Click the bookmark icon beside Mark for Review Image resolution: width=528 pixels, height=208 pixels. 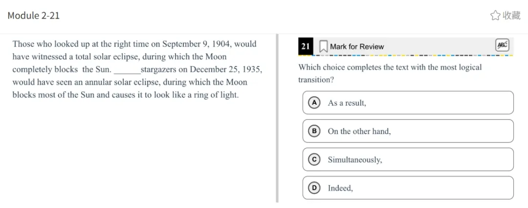[323, 46]
